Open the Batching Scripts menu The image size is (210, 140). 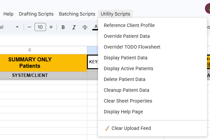(x=77, y=14)
